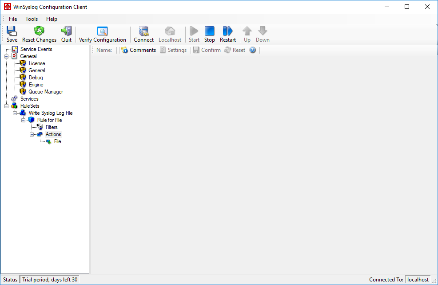This screenshot has width=438, height=285.
Task: Open help with the blue question mark icon
Action: click(252, 50)
